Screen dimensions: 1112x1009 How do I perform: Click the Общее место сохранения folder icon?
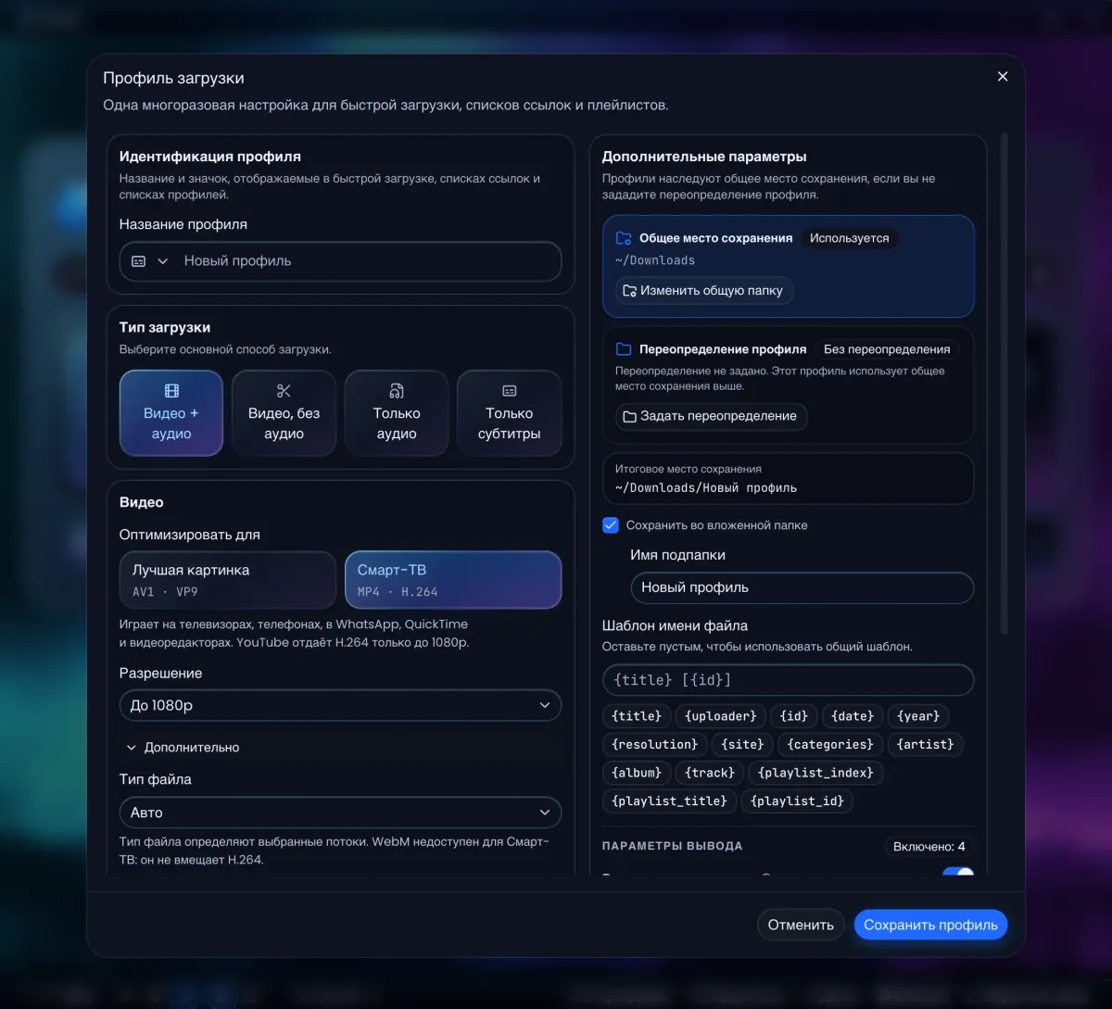click(624, 238)
